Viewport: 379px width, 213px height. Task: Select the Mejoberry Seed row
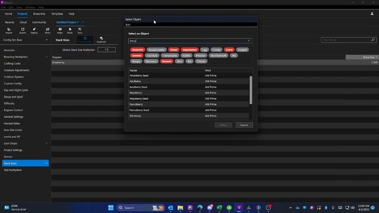(189, 99)
